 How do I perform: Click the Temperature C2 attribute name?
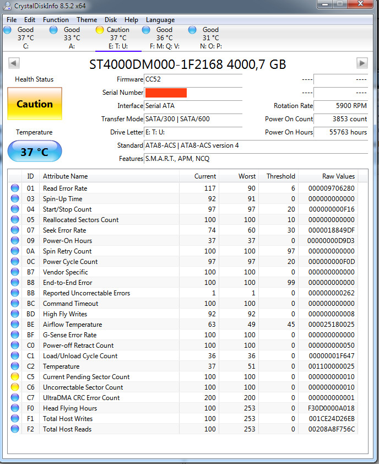61,366
